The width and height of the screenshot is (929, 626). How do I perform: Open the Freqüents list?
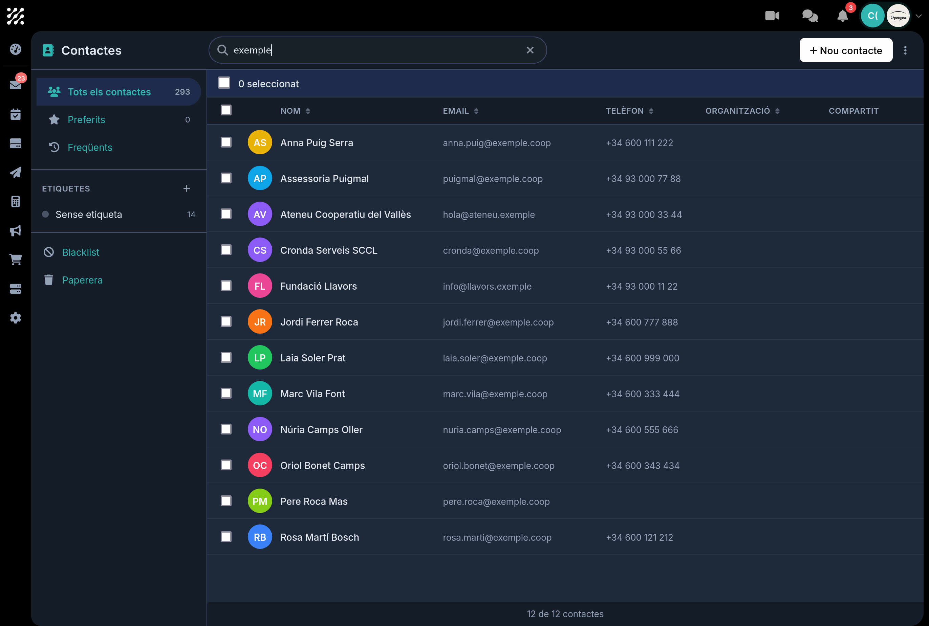pos(118,147)
